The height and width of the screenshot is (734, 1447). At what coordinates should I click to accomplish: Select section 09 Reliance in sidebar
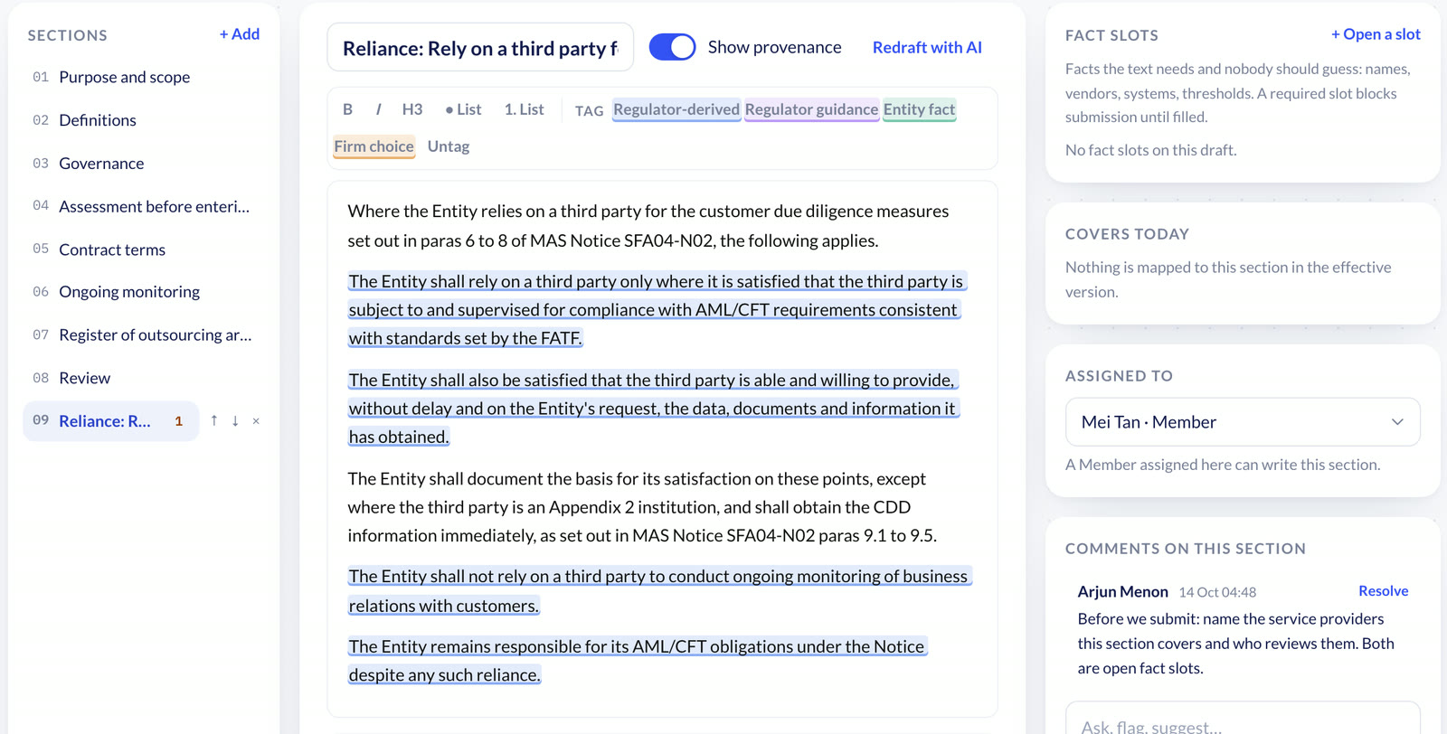[x=110, y=421]
